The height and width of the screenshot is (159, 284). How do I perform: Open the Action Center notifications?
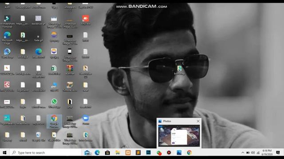tap(278, 153)
